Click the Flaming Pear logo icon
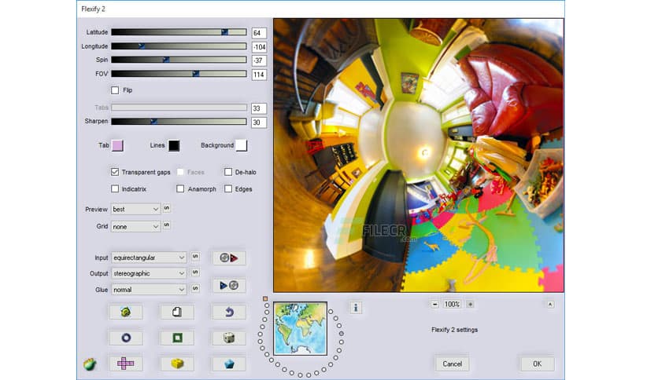Screen dimensions: 658x380 tap(90, 364)
